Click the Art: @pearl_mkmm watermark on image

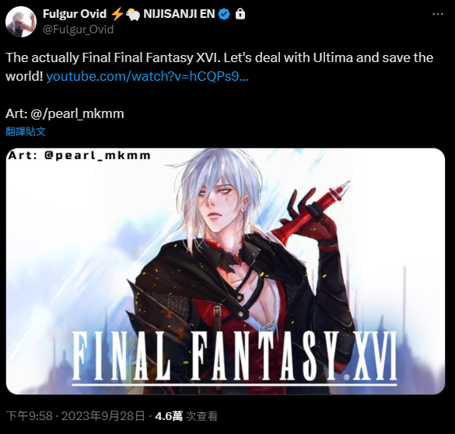(x=79, y=155)
